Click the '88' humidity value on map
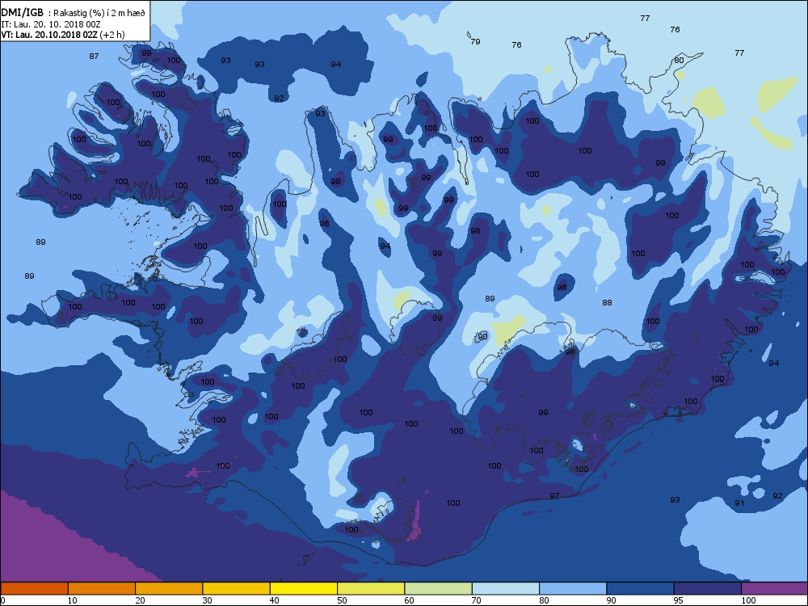808x606 pixels. tap(607, 302)
